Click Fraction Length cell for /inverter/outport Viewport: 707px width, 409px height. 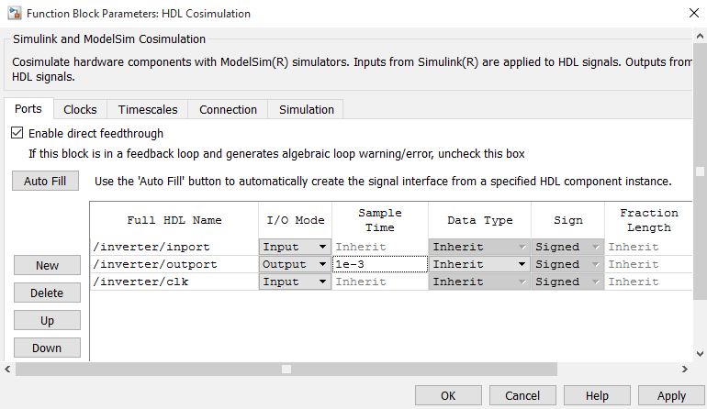point(648,264)
